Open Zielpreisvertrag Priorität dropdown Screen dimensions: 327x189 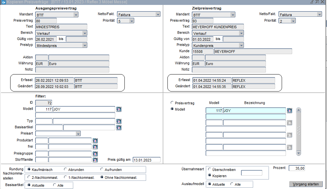(x=293, y=21)
